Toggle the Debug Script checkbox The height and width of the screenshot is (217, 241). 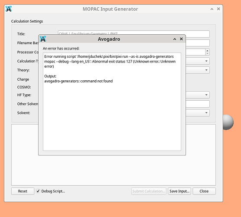point(38,191)
